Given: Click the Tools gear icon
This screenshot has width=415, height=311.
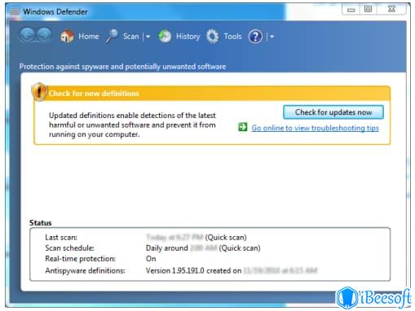Looking at the screenshot, I should [212, 37].
